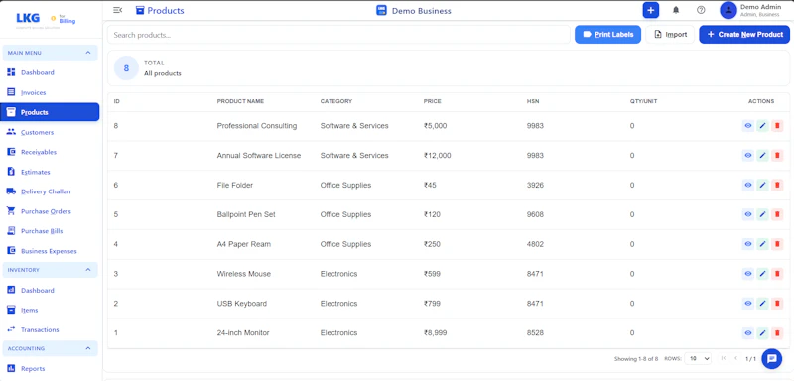The width and height of the screenshot is (794, 381).
Task: Edit 24-inch Monitor with pencil icon
Action: point(762,333)
